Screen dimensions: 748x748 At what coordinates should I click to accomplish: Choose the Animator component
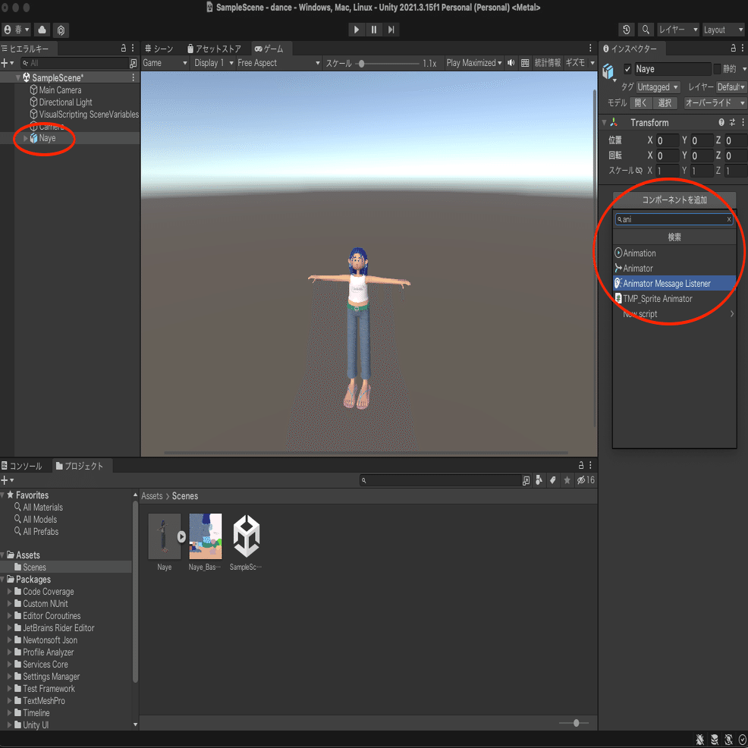674,269
